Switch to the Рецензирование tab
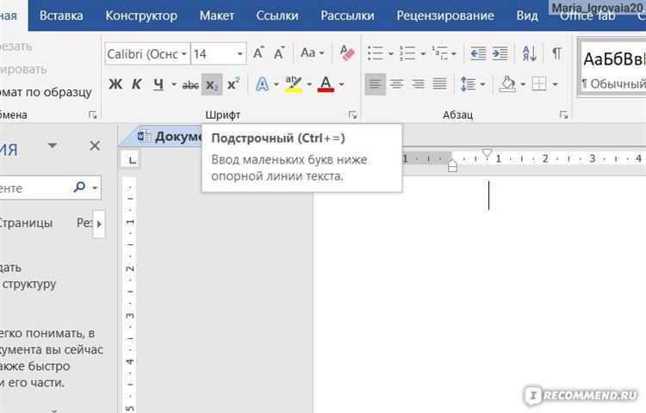Viewport: 646px width, 413px height. [x=445, y=15]
